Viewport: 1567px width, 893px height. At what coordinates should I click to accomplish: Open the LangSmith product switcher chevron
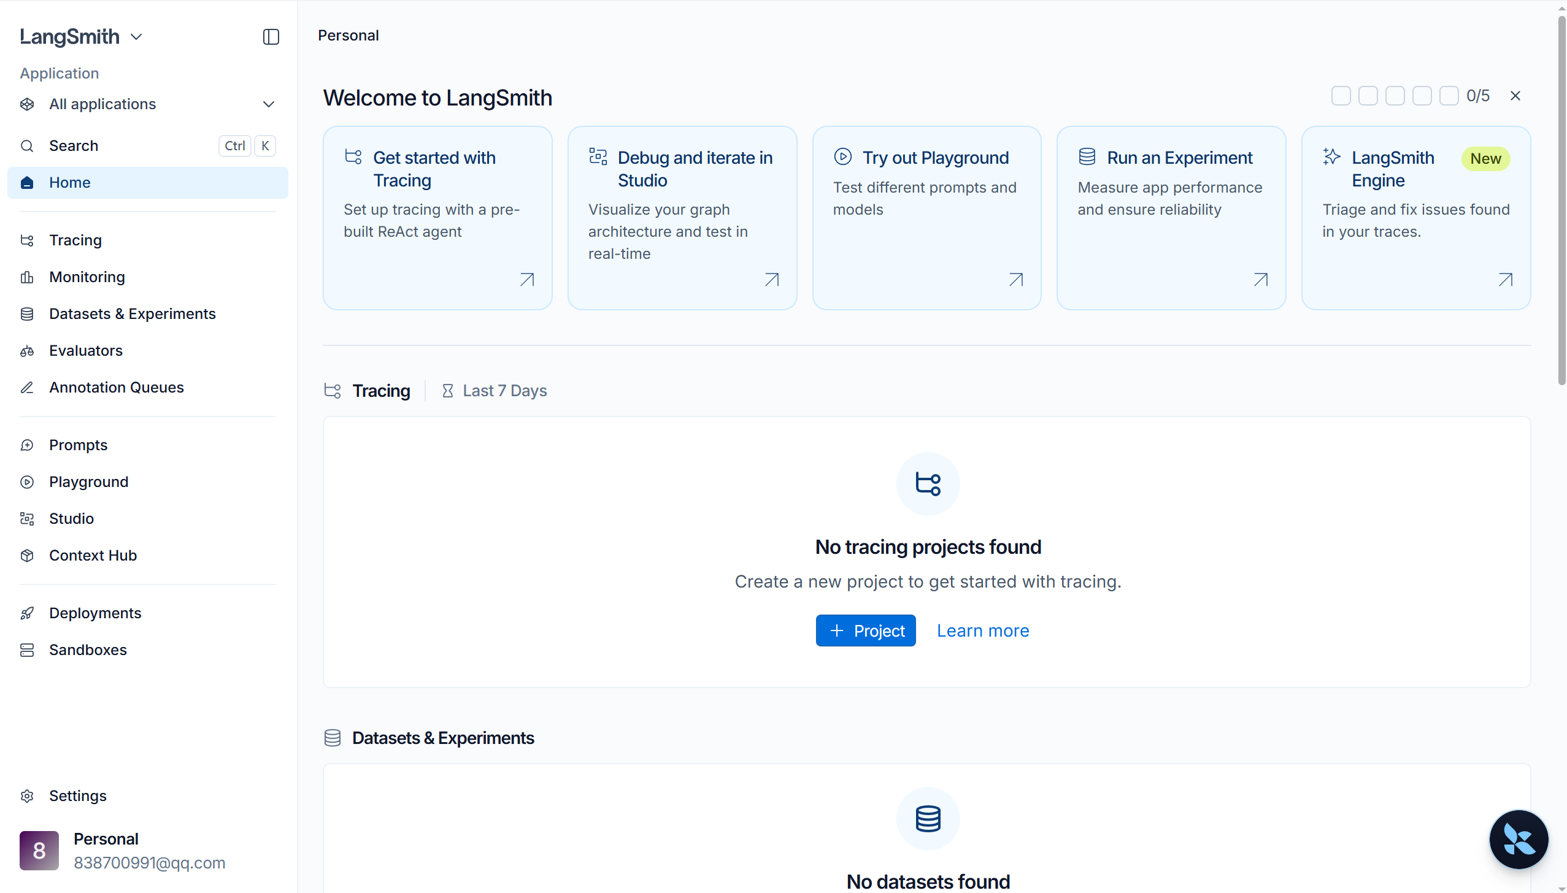click(x=136, y=37)
